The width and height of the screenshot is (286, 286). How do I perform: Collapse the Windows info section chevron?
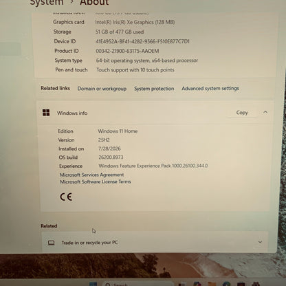(265, 112)
